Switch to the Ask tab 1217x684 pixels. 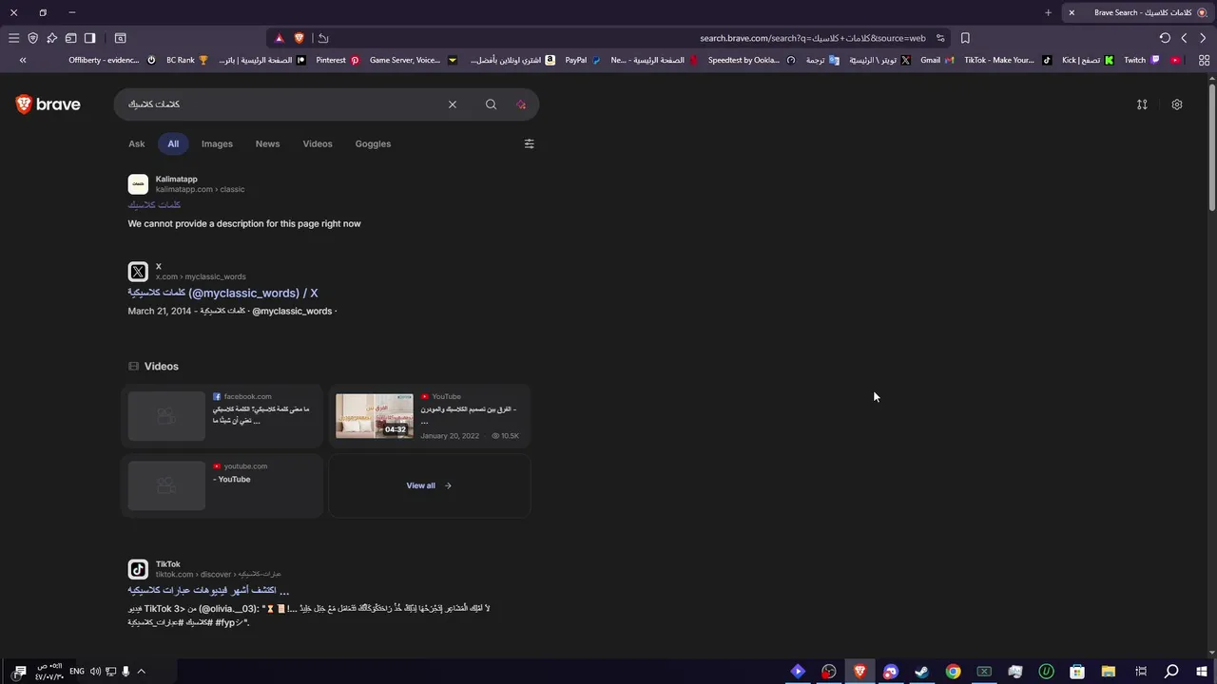click(x=137, y=143)
